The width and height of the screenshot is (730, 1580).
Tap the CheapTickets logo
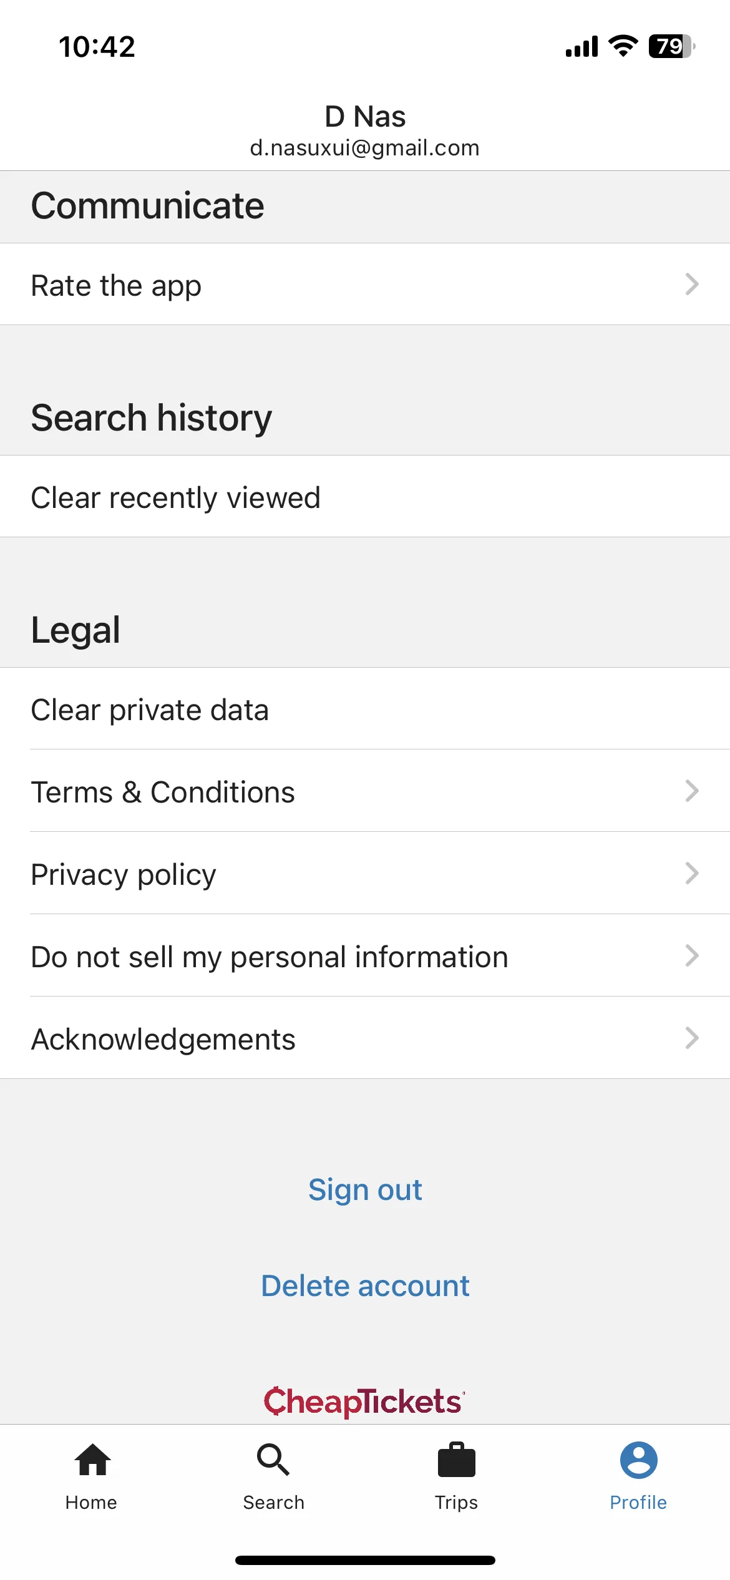[364, 1402]
